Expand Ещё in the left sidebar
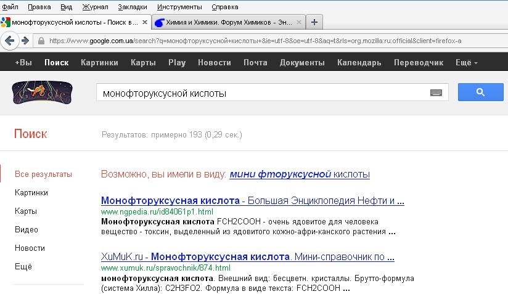 pos(23,266)
